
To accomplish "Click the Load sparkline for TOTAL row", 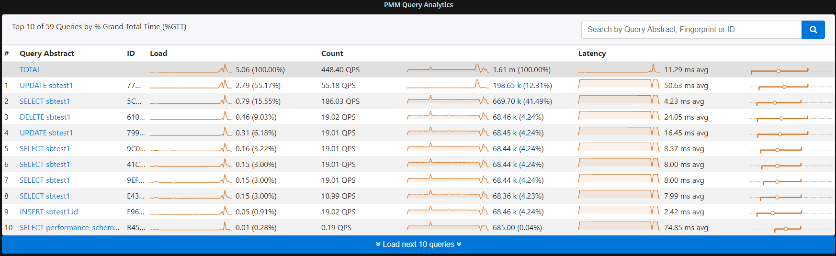I will click(191, 70).
